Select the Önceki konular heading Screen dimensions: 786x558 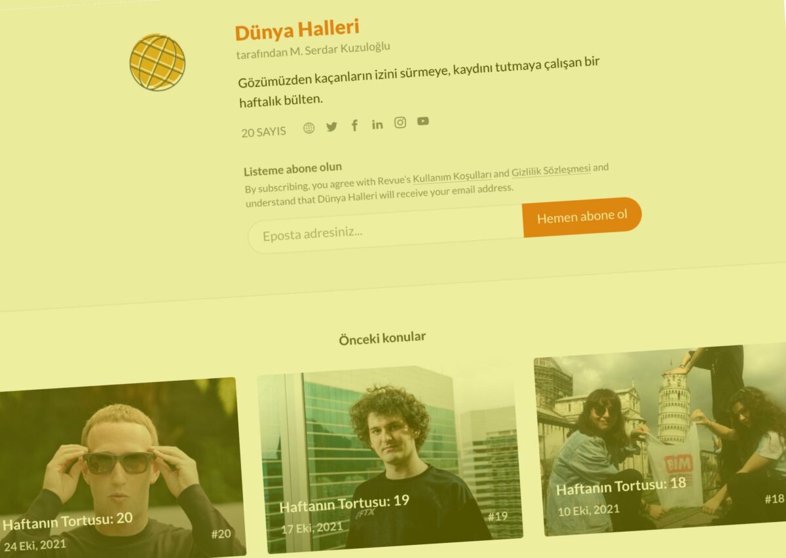point(383,338)
